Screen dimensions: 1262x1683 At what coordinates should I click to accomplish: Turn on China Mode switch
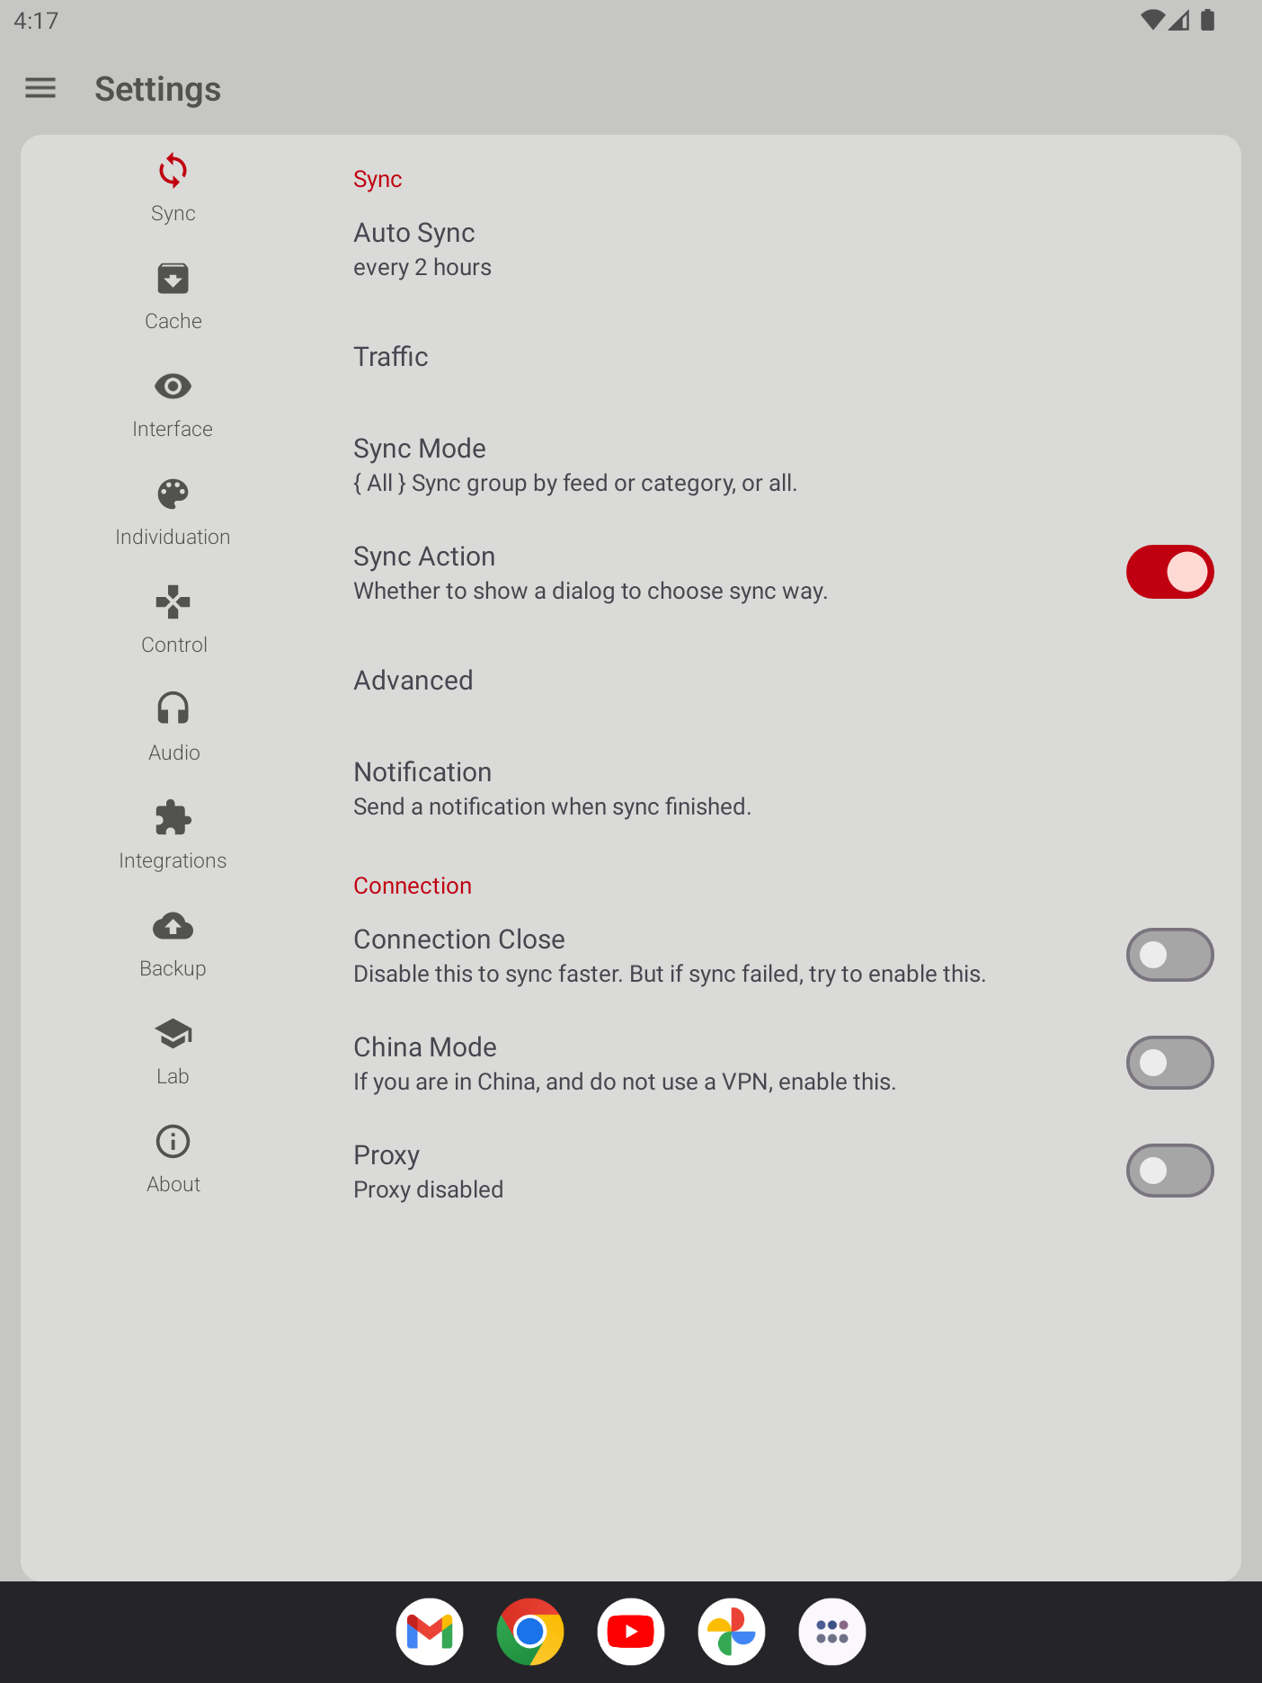point(1169,1063)
